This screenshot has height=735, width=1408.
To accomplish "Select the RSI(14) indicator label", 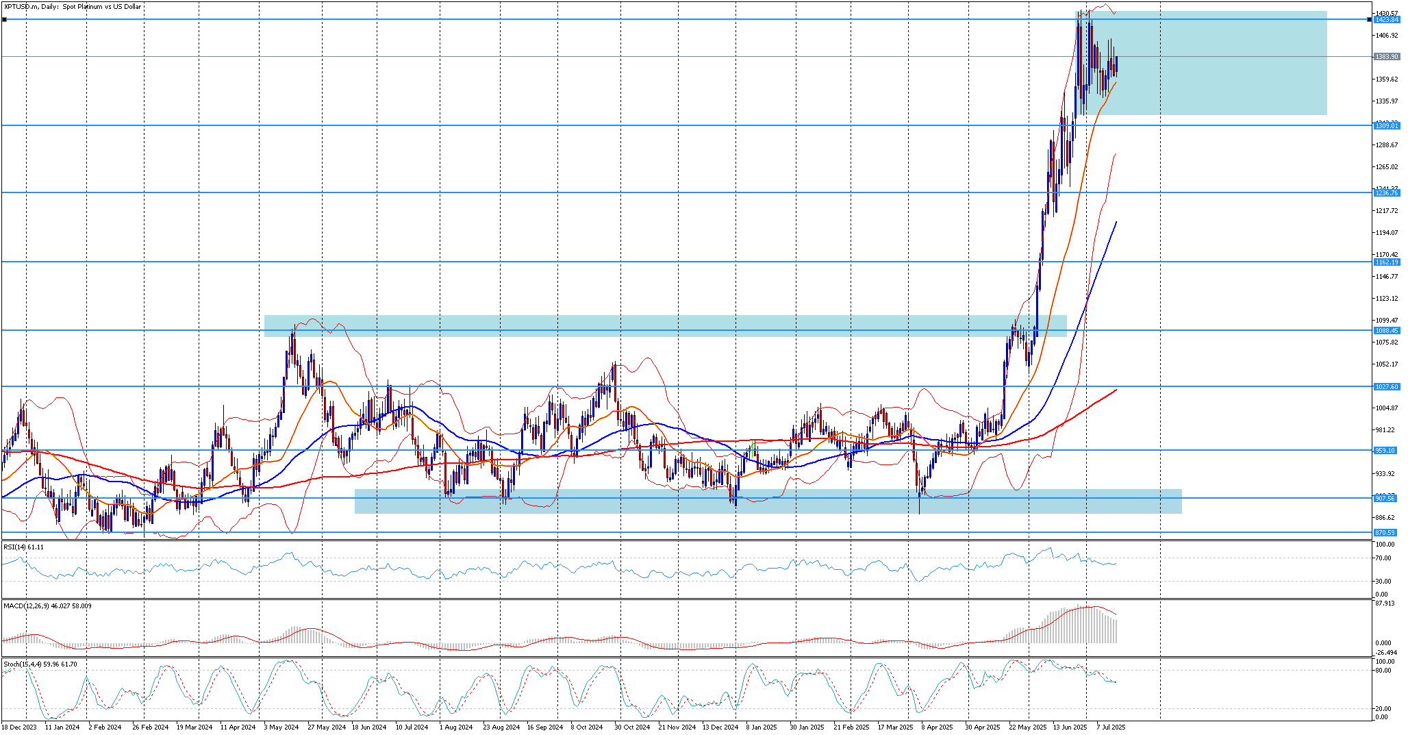I will pyautogui.click(x=23, y=547).
